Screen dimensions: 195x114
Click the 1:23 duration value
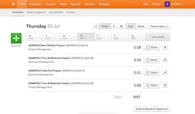point(137,85)
